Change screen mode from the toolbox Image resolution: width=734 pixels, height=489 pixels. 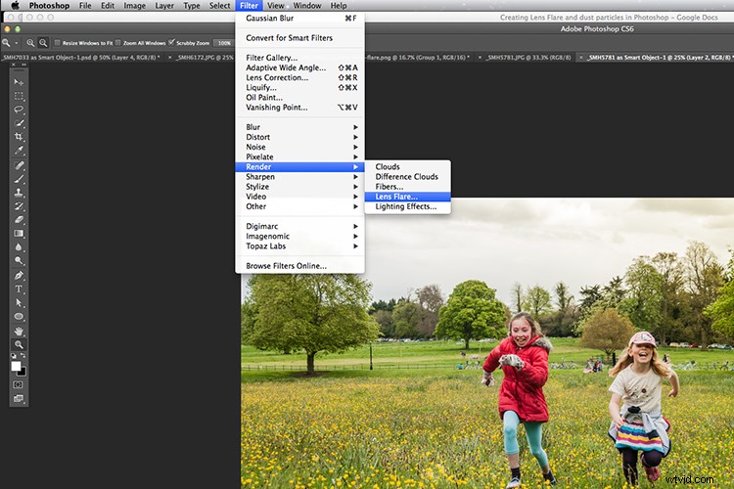[19, 399]
